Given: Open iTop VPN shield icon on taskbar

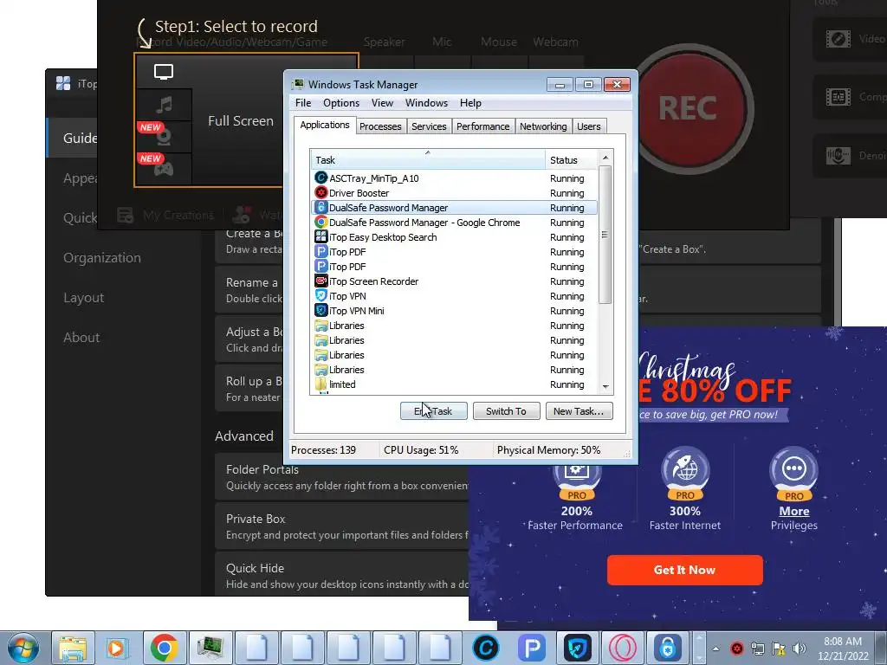Looking at the screenshot, I should [577, 648].
